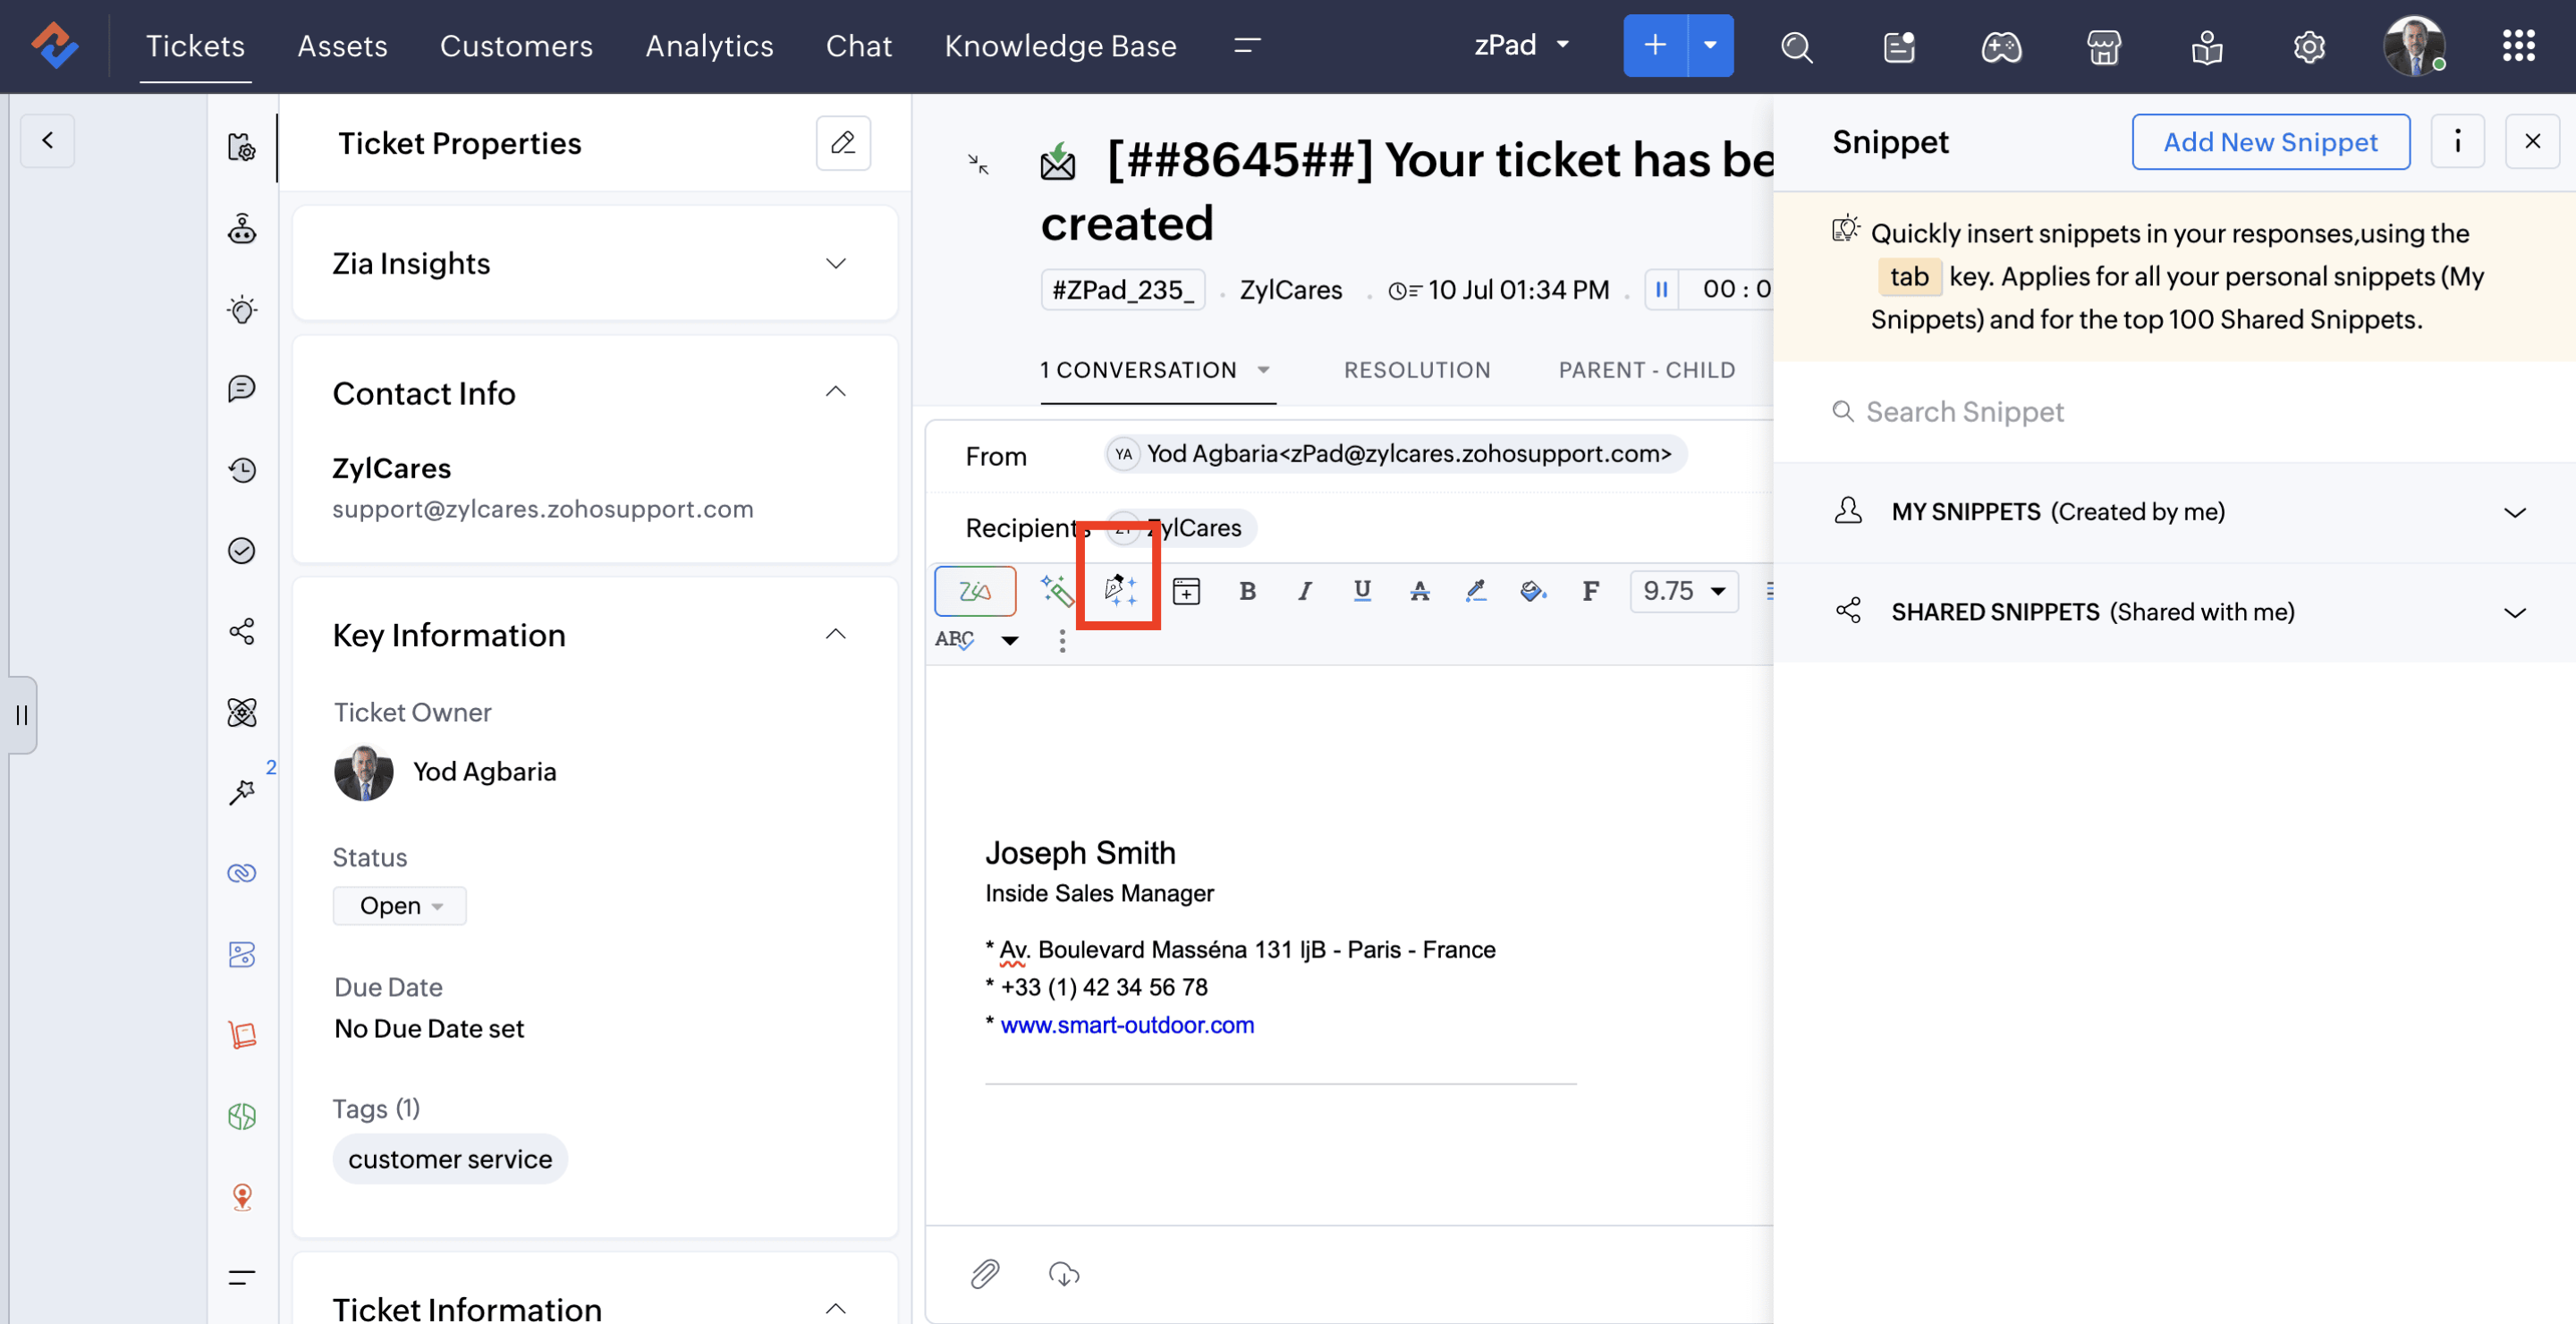Toggle the left panel handle with two bars

[21, 714]
